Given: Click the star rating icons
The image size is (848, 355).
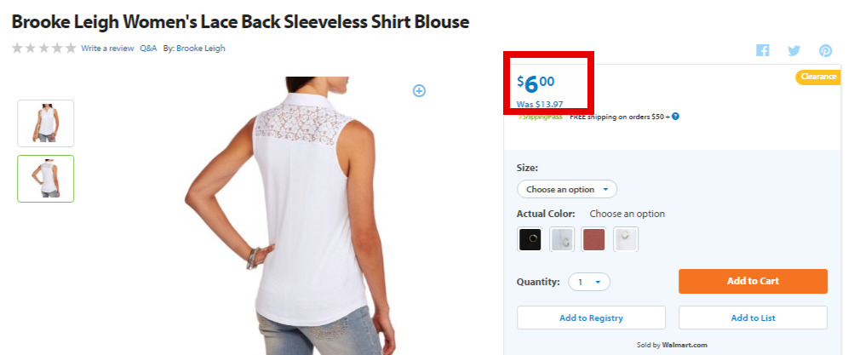Looking at the screenshot, I should point(43,49).
